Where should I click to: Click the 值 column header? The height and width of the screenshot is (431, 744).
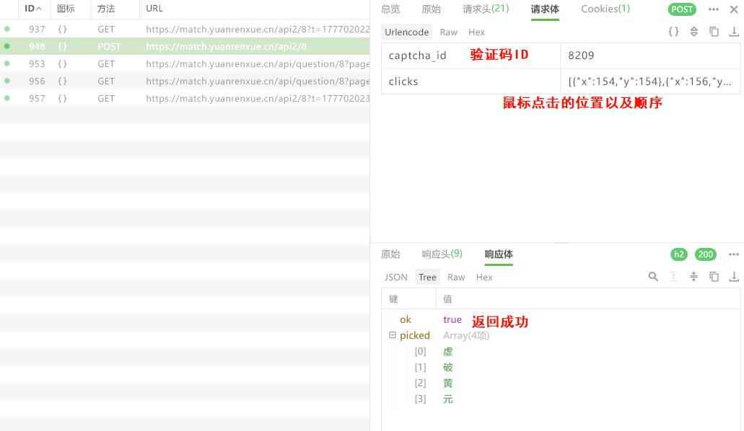pyautogui.click(x=588, y=298)
